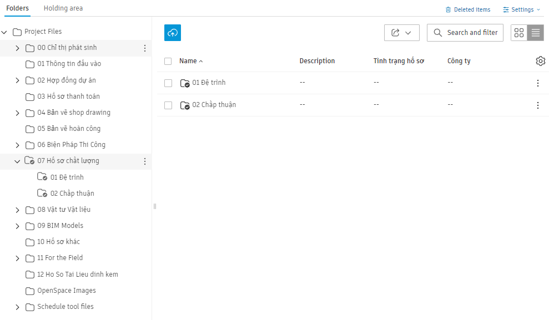Collapse the 07 Hồ sơ chất lượng folder
Image resolution: width=549 pixels, height=320 pixels.
tap(17, 161)
